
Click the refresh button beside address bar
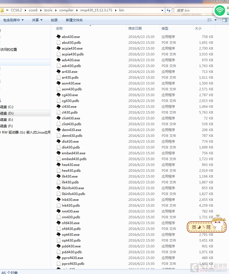tap(169, 10)
